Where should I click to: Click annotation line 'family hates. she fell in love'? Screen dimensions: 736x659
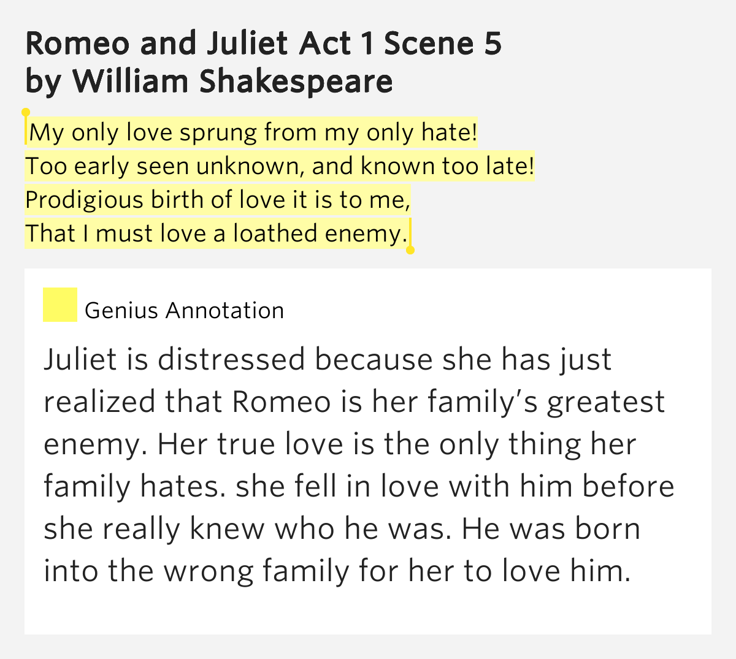pos(359,487)
